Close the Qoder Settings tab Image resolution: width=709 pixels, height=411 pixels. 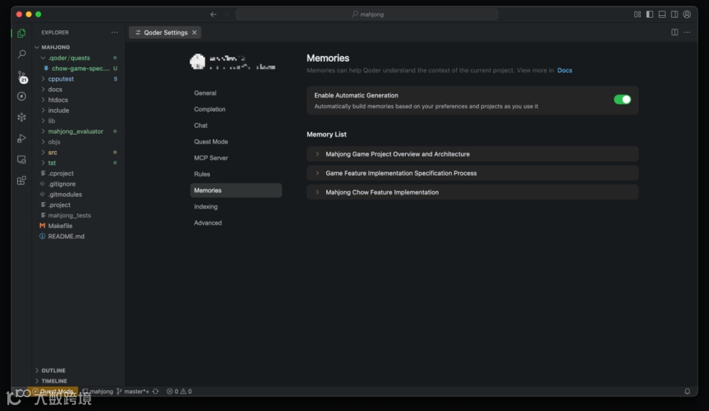[194, 32]
